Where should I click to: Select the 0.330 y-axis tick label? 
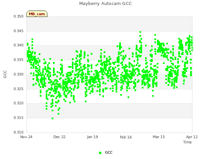[19, 74]
